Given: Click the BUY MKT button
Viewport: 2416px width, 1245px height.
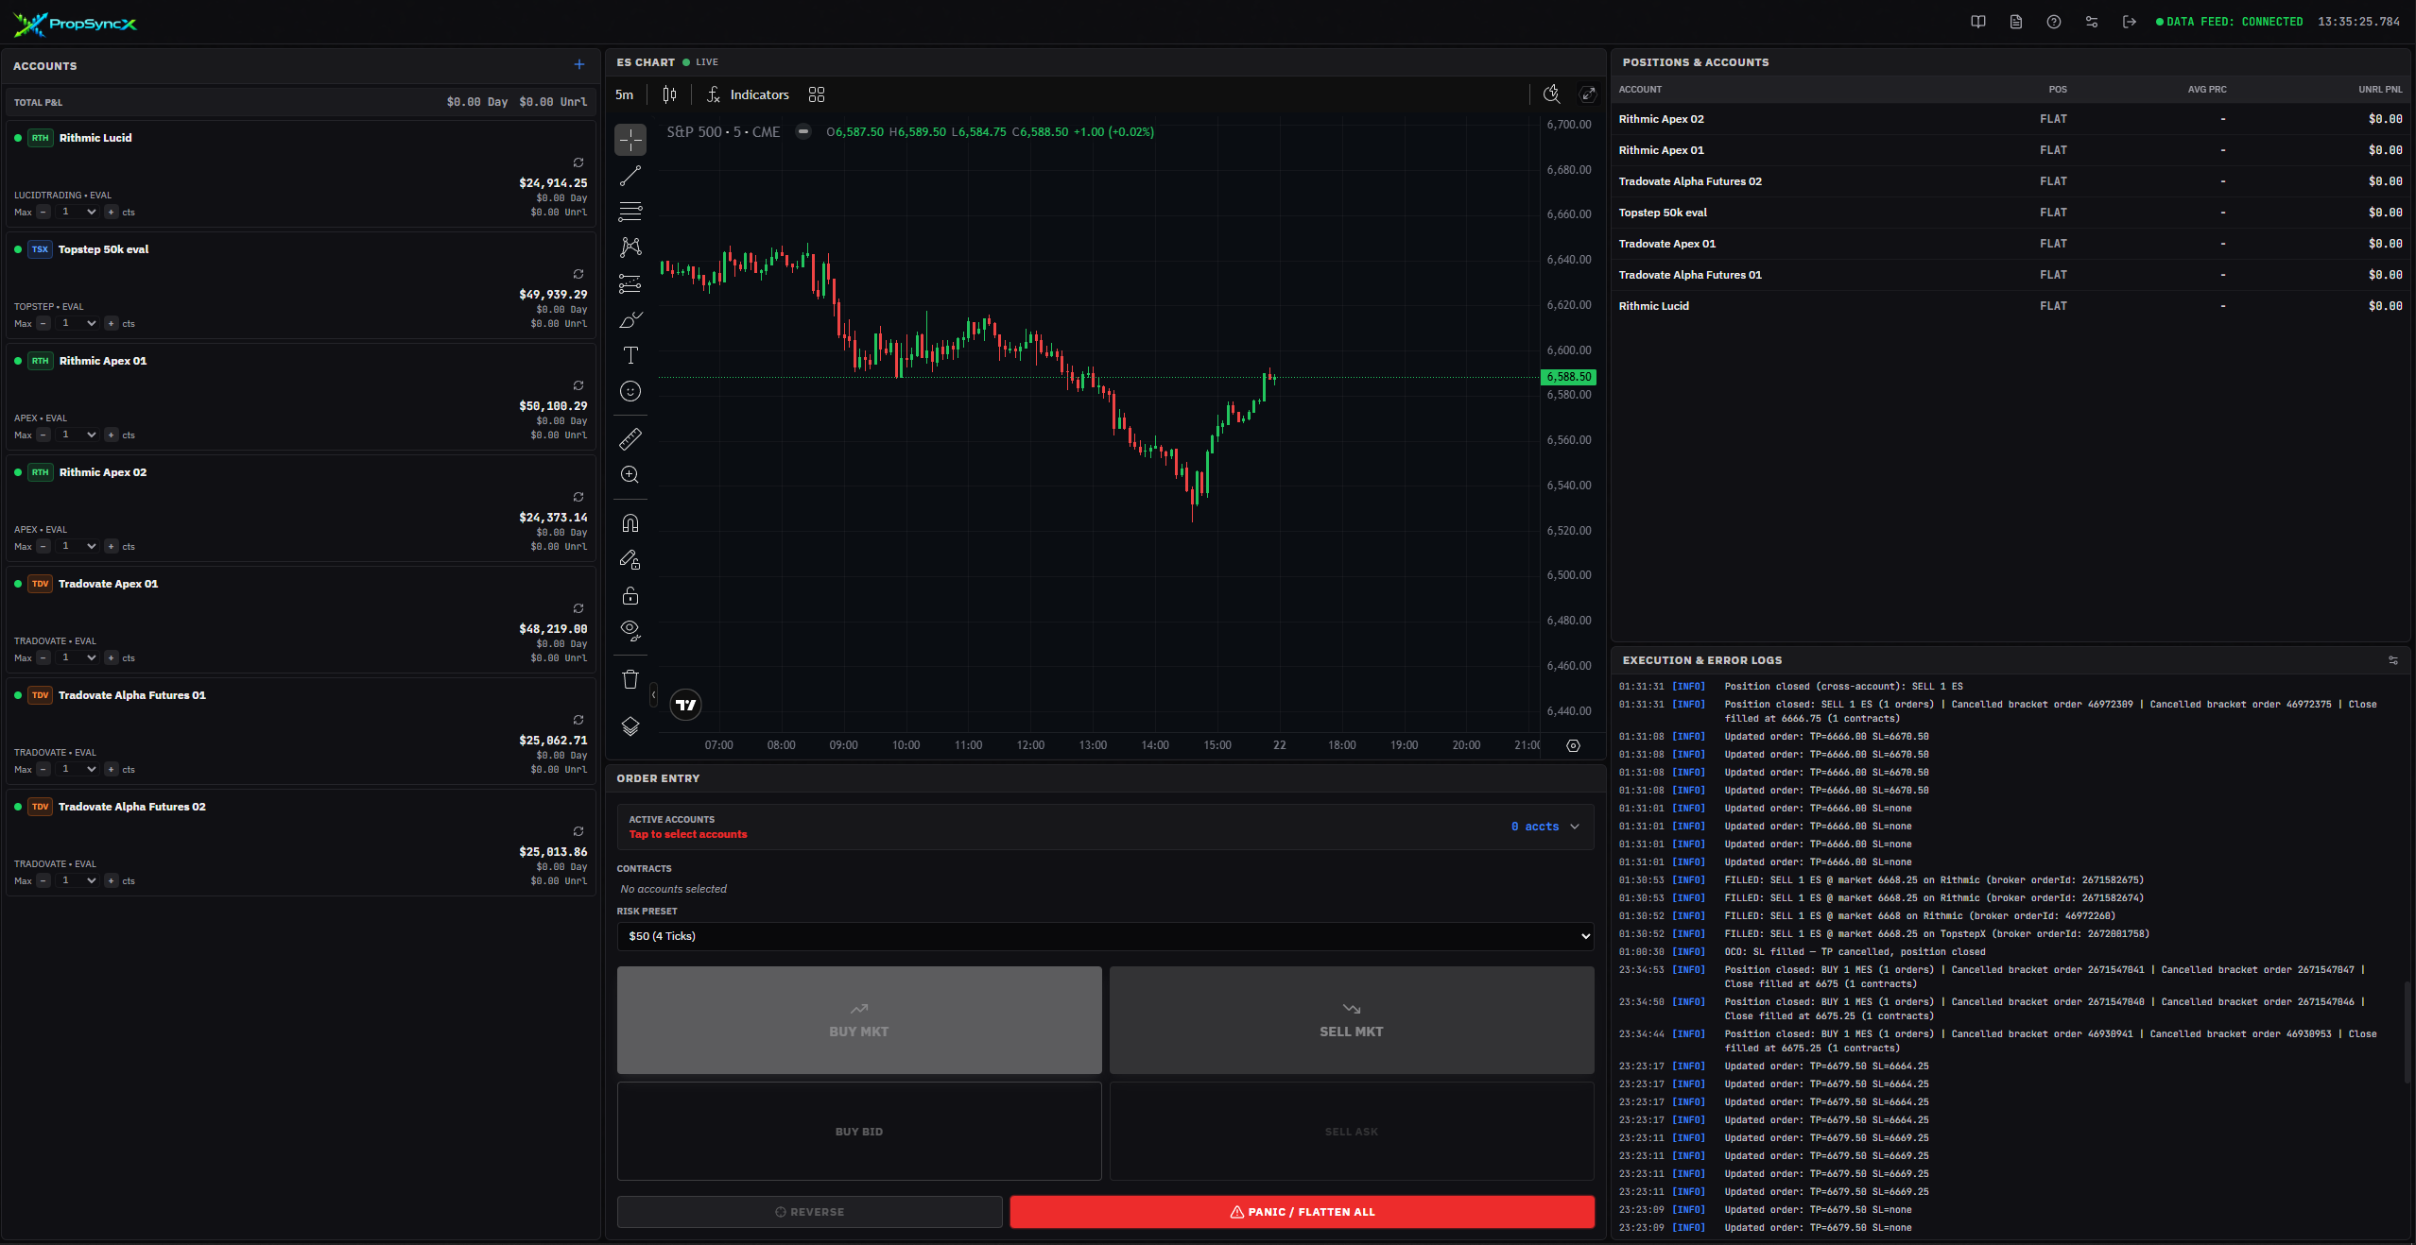Looking at the screenshot, I should pyautogui.click(x=858, y=1020).
